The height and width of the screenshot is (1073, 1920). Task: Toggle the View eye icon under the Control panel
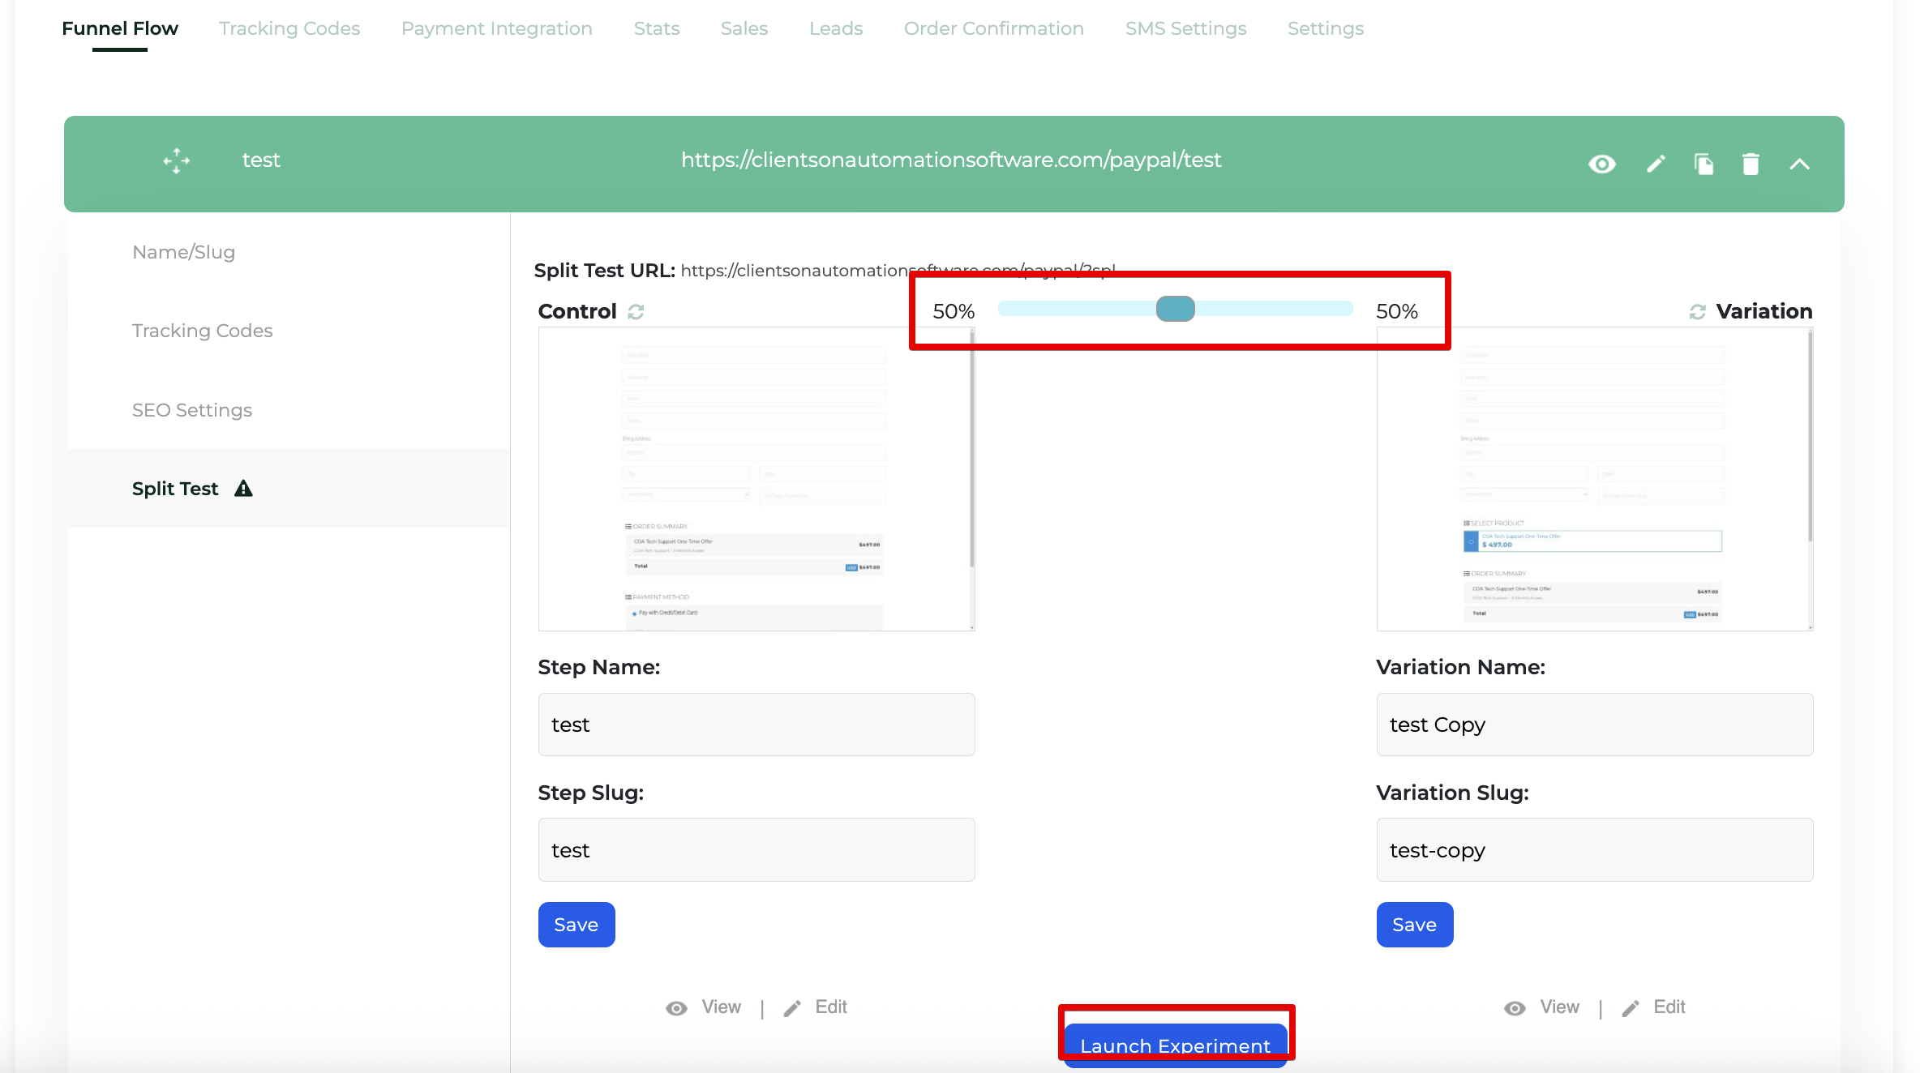(677, 1007)
